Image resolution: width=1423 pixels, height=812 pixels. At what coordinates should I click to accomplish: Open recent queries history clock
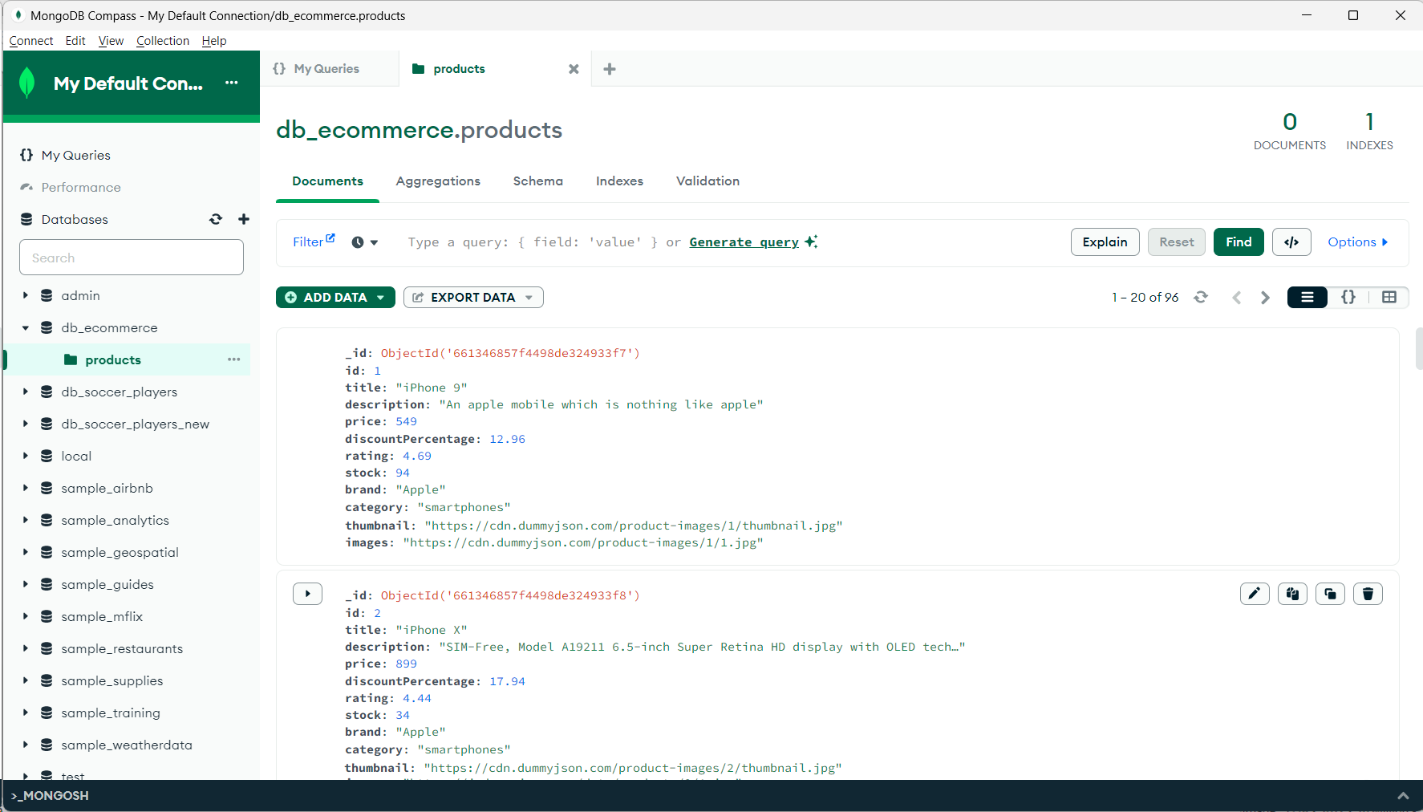click(364, 242)
